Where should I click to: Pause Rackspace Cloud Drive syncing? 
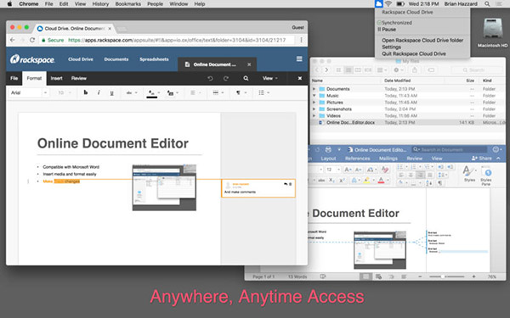coord(388,30)
